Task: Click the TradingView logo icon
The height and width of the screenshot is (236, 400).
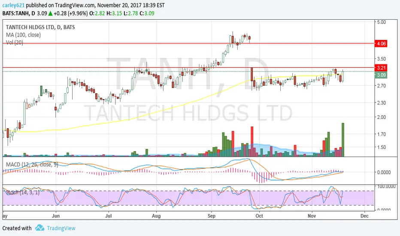Action: (39, 227)
